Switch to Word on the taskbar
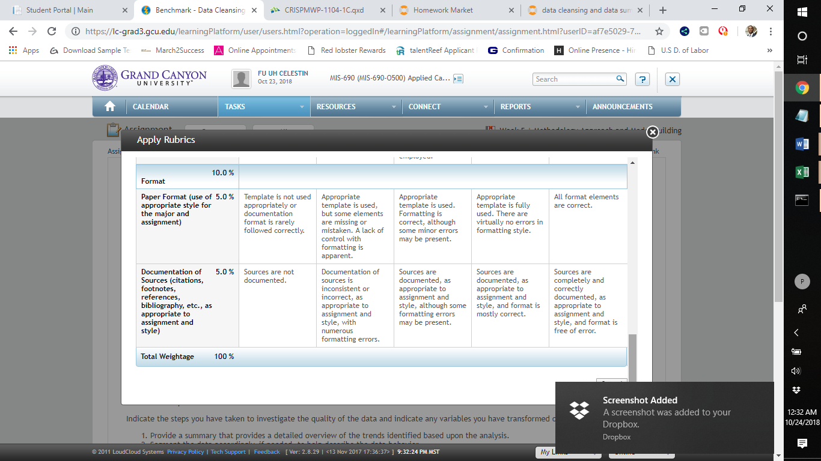This screenshot has width=821, height=461. tap(802, 144)
